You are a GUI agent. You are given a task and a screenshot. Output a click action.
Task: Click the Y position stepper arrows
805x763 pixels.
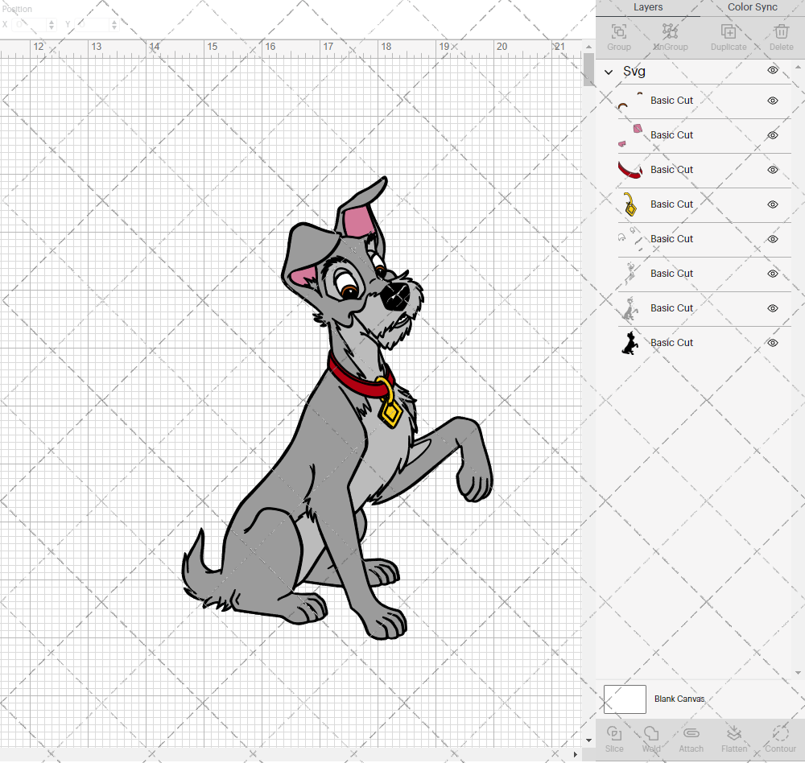click(x=114, y=25)
